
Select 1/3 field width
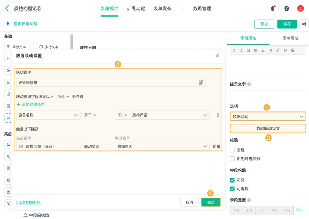click(249, 211)
